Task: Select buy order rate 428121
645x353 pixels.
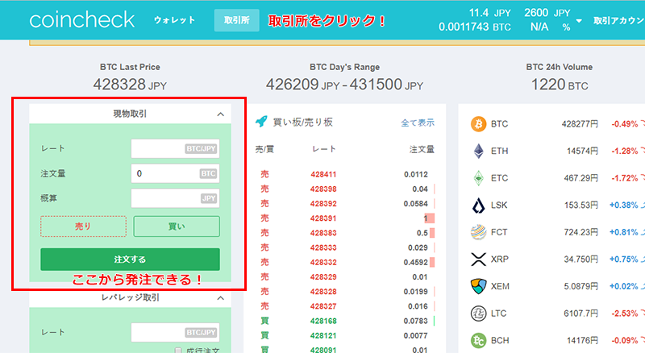Action: tap(323, 336)
